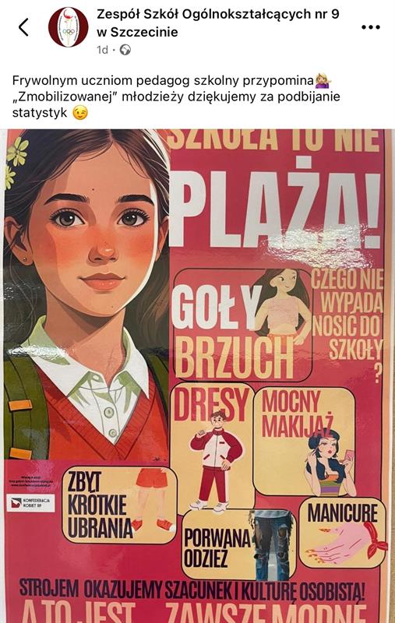
Task: Tap the woman gesturing emoji after przypomina
Action: click(323, 81)
